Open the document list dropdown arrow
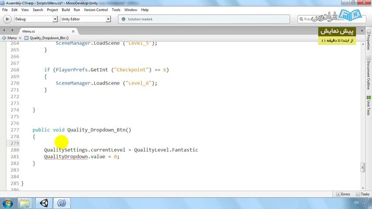The height and width of the screenshot is (209, 372). point(362,31)
